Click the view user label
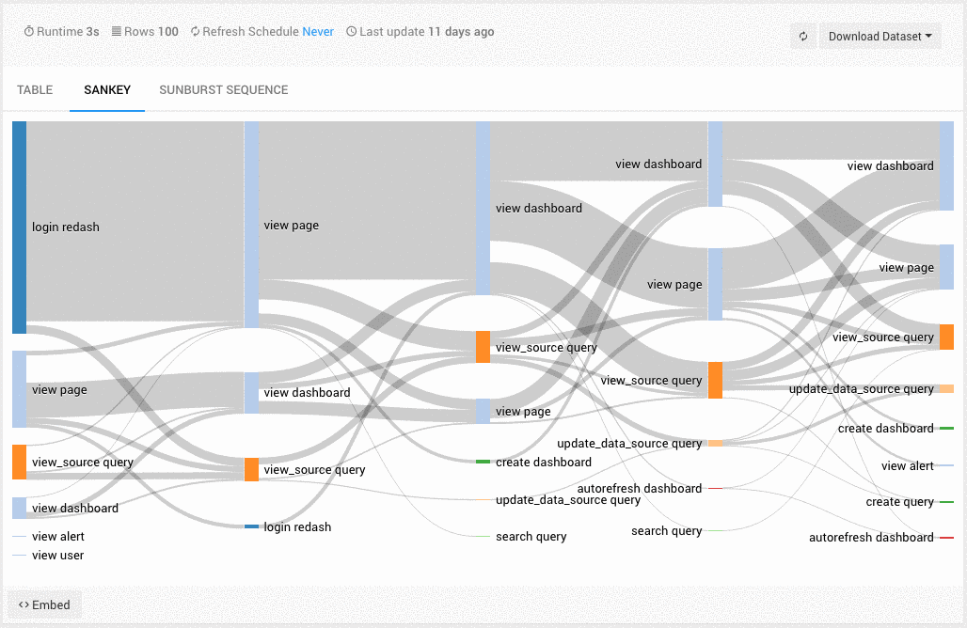Viewport: 967px width, 628px height. pos(57,556)
